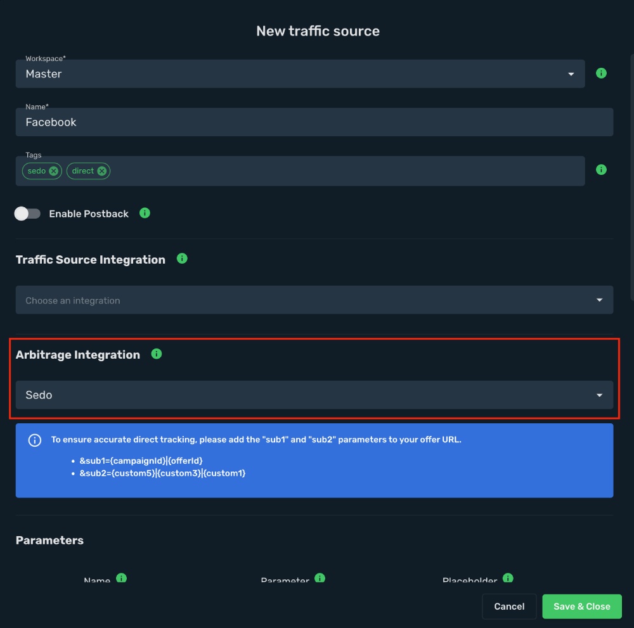634x628 pixels.
Task: Click the Name column info icon
Action: point(121,578)
